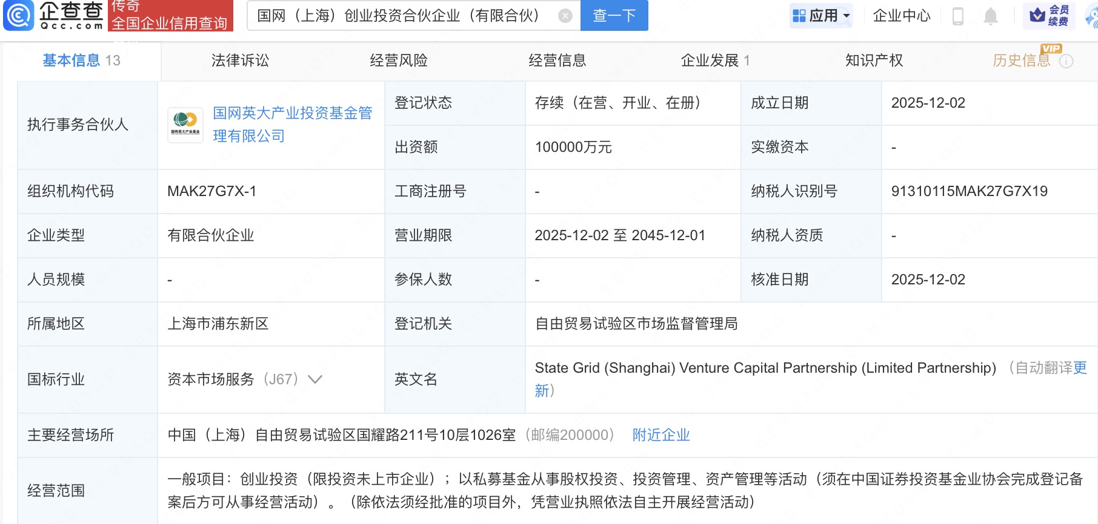Clear the search box text
This screenshot has width=1098, height=524.
pyautogui.click(x=565, y=16)
